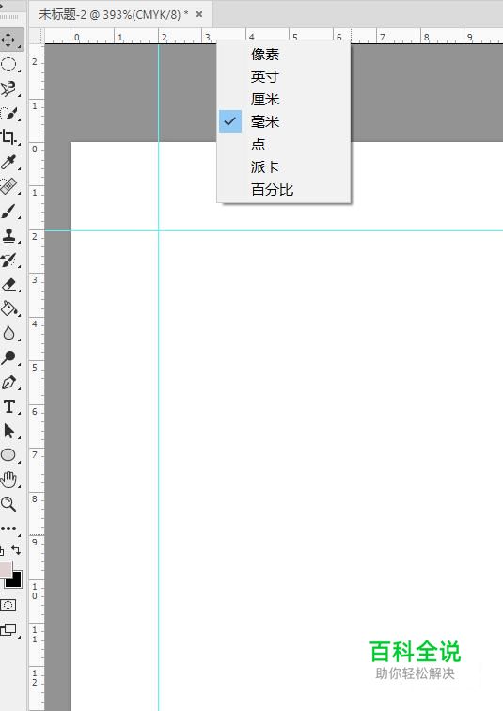This screenshot has height=711, width=503.
Task: Select the Blur tool
Action: pyautogui.click(x=9, y=333)
